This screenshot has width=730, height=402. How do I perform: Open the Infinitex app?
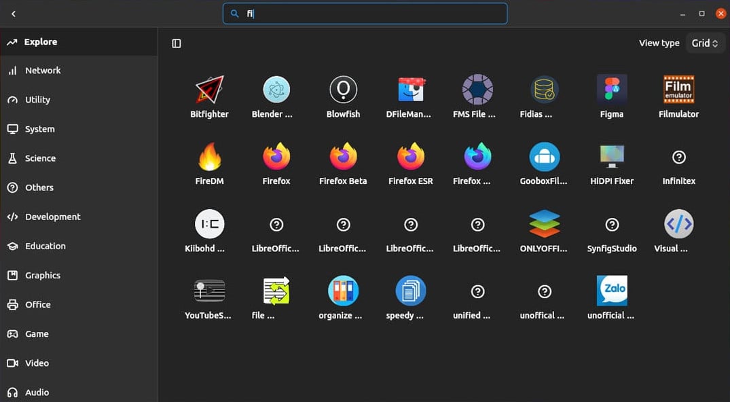(679, 157)
